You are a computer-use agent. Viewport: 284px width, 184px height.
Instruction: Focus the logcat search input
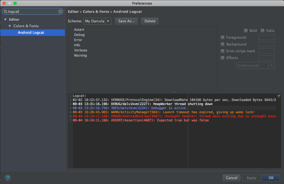pos(33,11)
